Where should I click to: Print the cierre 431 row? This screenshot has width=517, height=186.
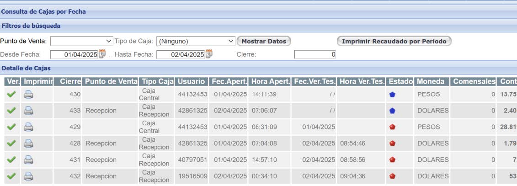(x=29, y=160)
